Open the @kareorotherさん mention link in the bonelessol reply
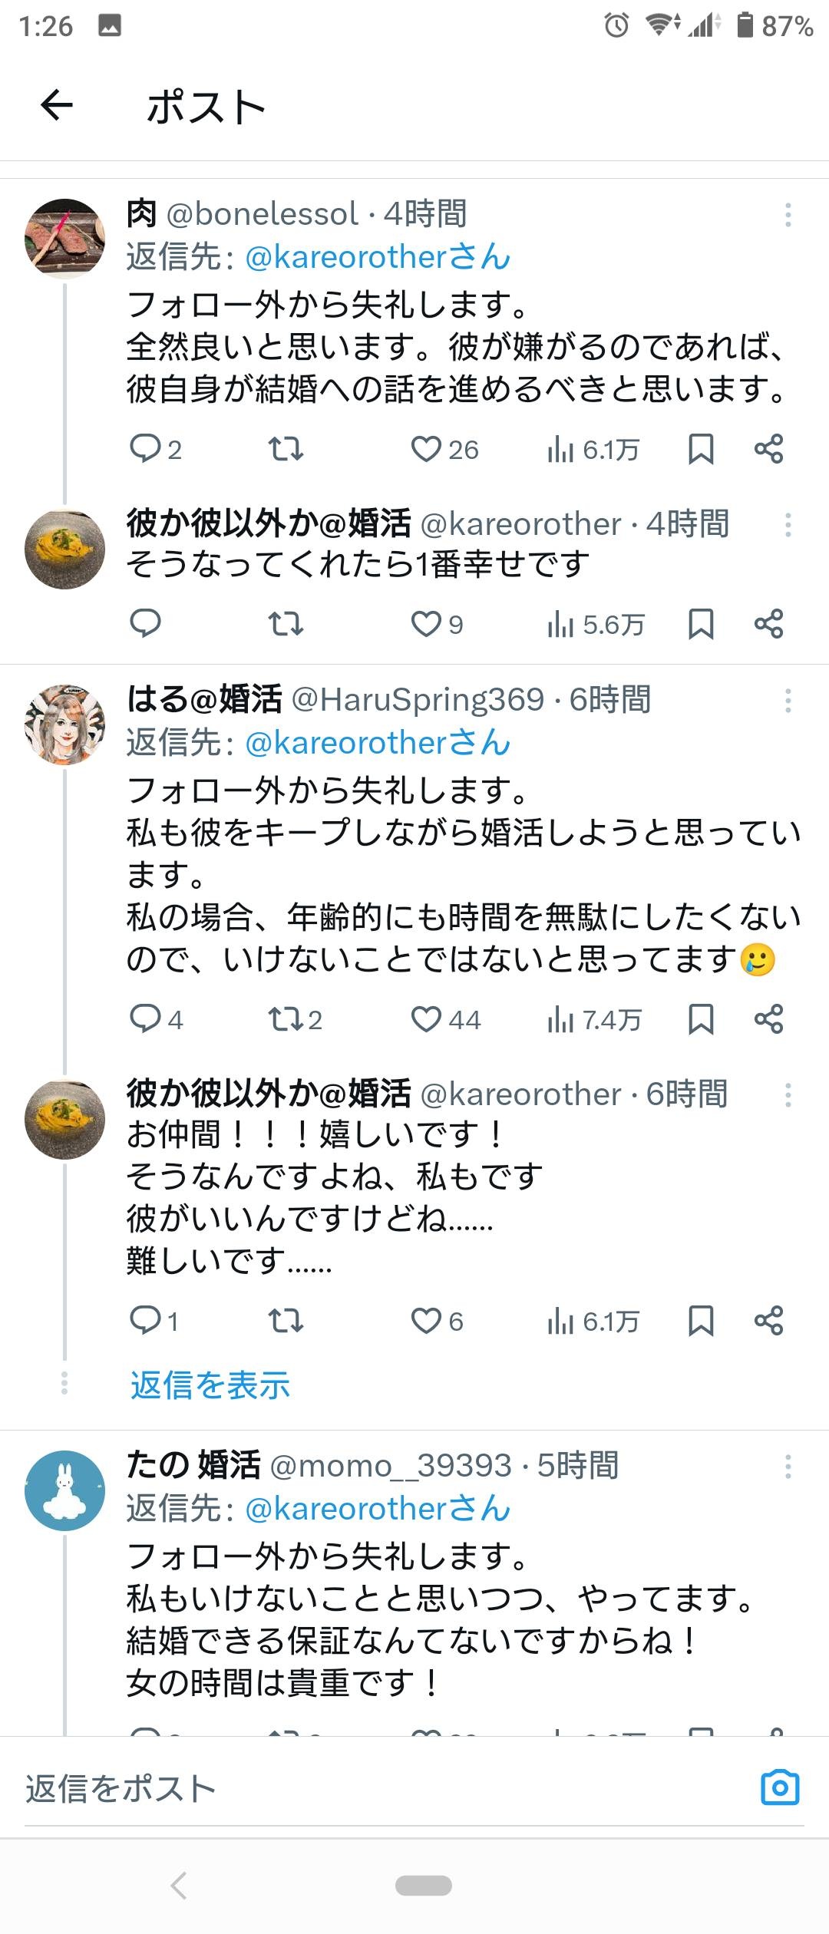This screenshot has height=1934, width=829. 378,257
